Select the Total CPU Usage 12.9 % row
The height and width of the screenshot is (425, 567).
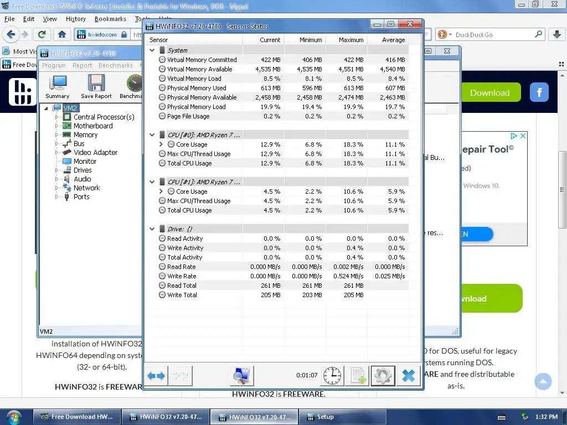click(x=279, y=163)
